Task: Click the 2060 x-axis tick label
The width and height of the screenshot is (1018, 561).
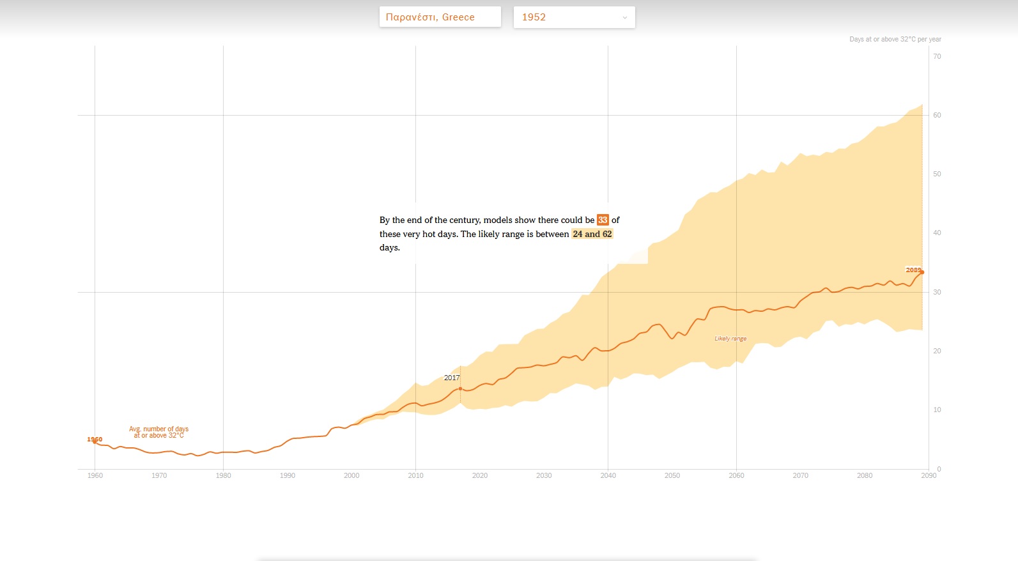Action: pos(737,475)
